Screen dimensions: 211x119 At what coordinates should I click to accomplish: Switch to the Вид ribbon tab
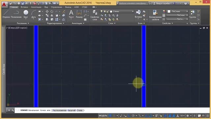46,7
